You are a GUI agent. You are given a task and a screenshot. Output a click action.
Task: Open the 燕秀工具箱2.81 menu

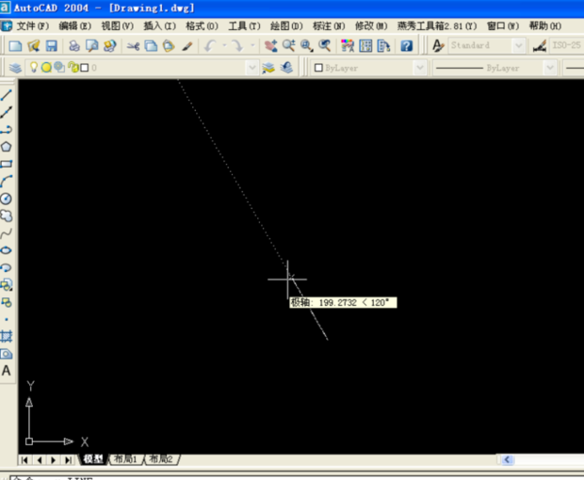(x=437, y=26)
